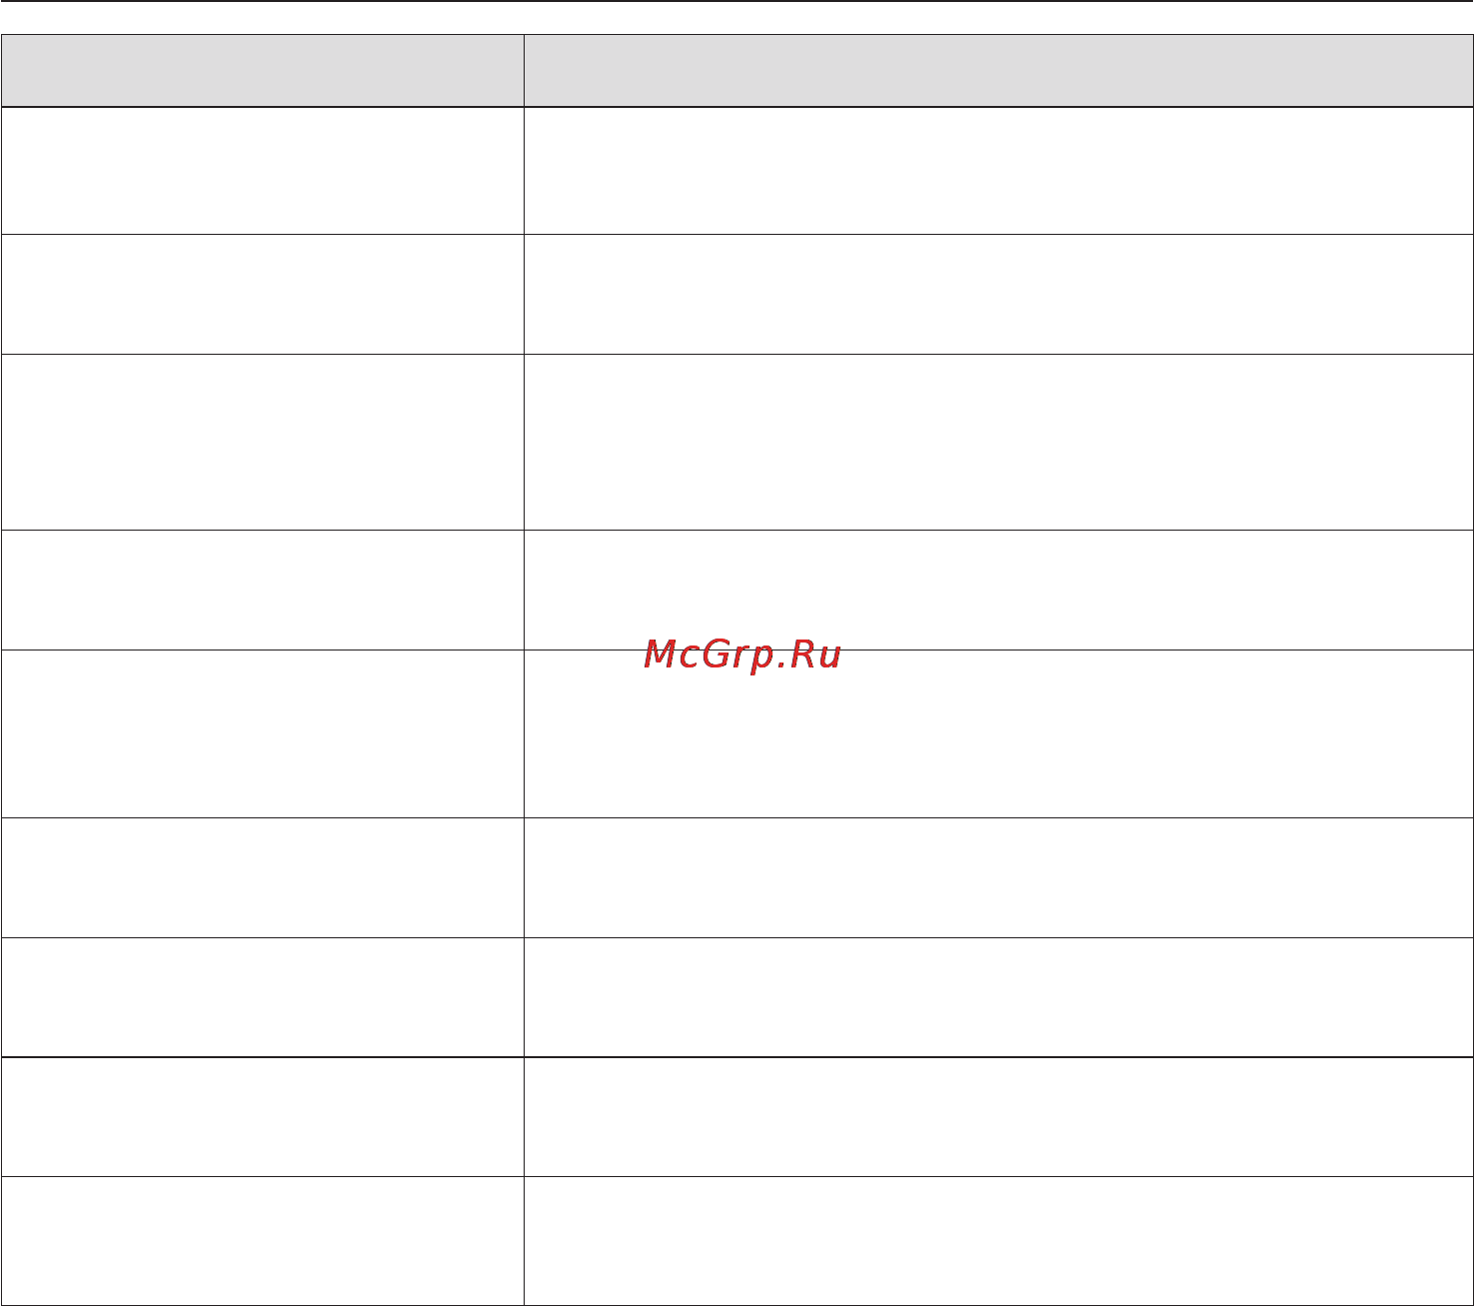Viewport: 1474px width, 1306px height.
Task: Click left cell in third body row
Action: [262, 443]
